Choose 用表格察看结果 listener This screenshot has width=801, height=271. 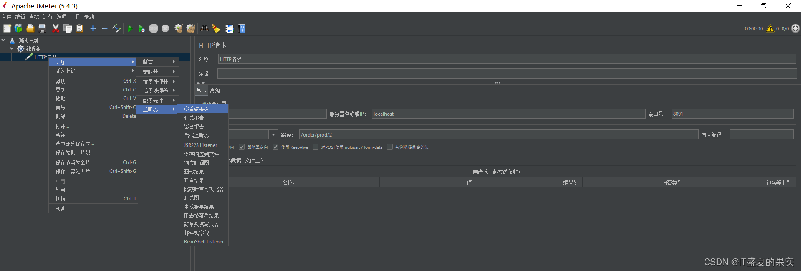[x=203, y=215]
